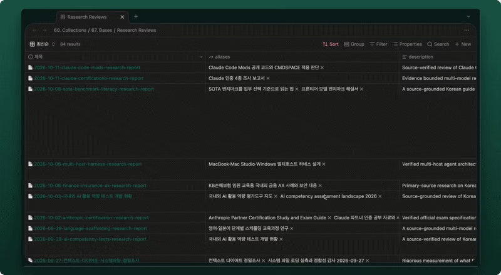501x275 pixels.
Task: Open the tab list chevron dropdown
Action: (x=468, y=17)
